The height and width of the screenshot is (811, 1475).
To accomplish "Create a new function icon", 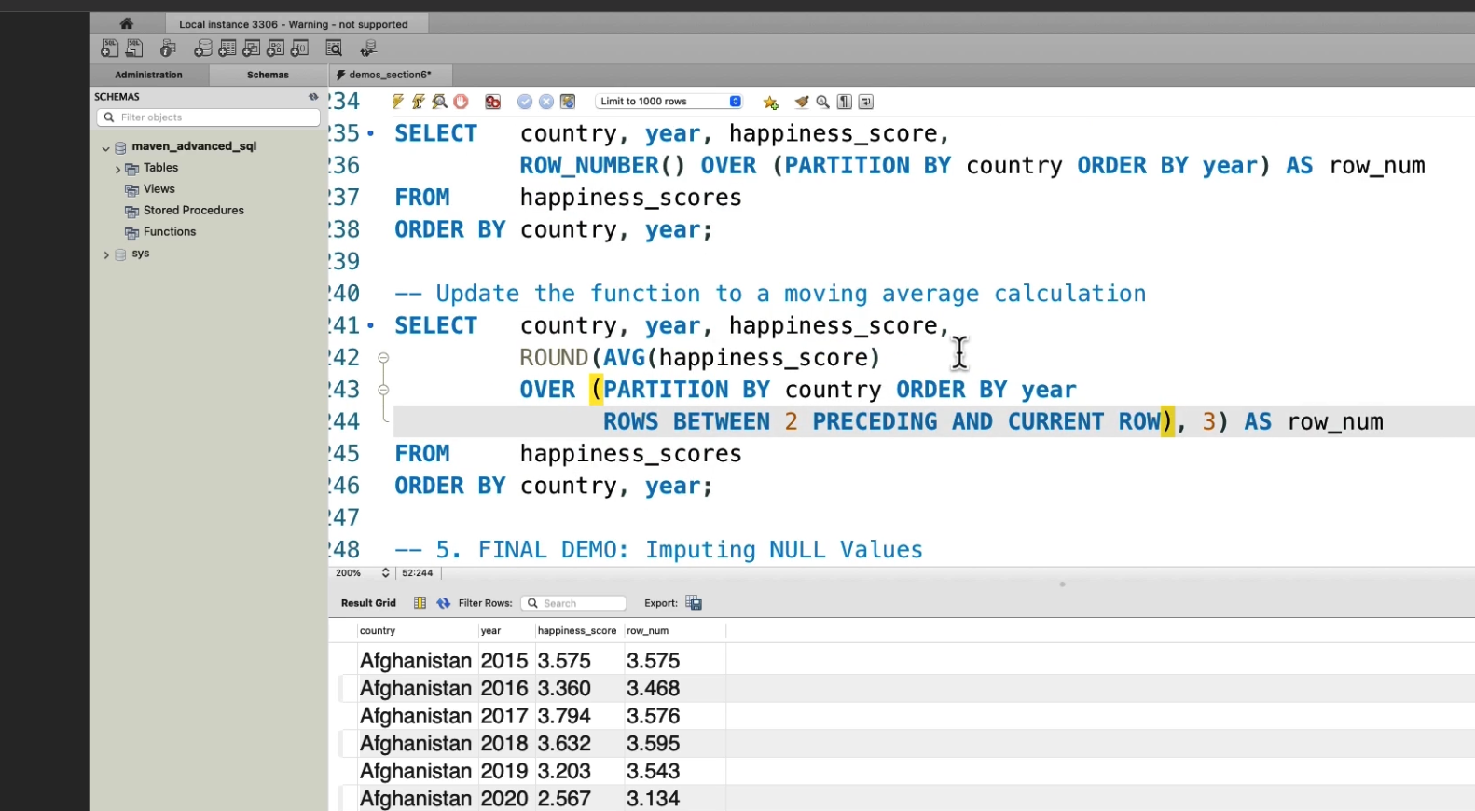I will pos(299,48).
